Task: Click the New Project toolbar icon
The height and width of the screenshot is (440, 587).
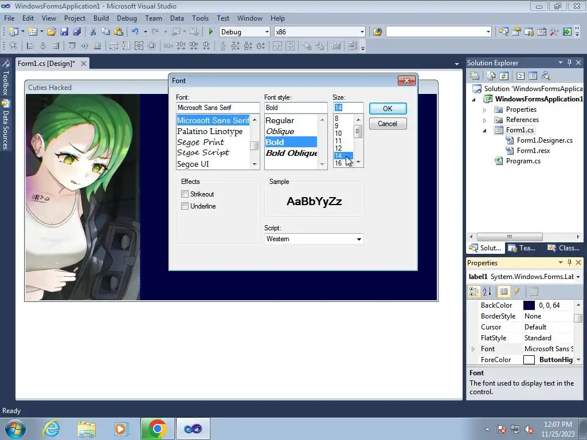Action: [14, 32]
